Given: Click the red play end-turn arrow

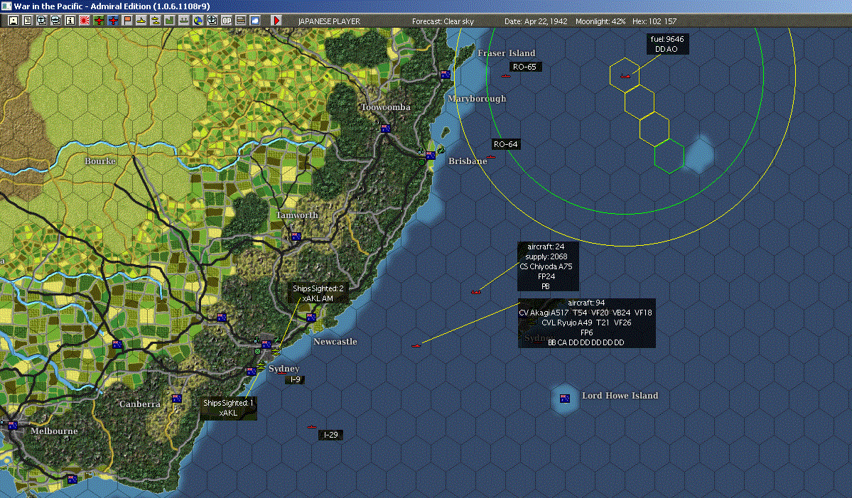Looking at the screenshot, I should (276, 21).
